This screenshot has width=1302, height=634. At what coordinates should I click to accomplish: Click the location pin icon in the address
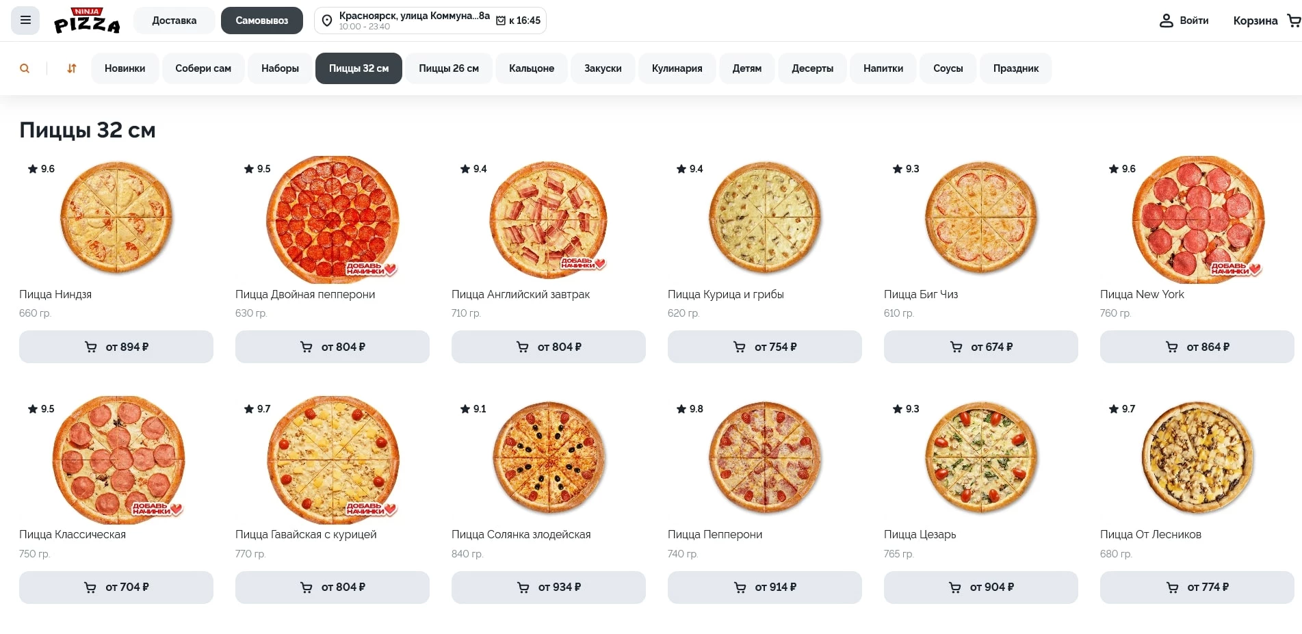(x=327, y=21)
